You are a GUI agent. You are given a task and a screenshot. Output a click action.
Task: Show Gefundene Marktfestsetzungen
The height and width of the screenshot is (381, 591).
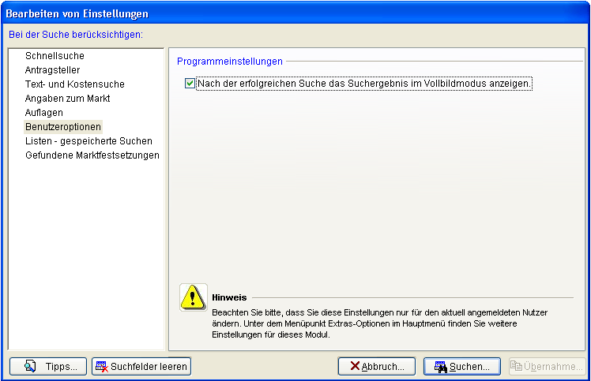click(x=92, y=155)
